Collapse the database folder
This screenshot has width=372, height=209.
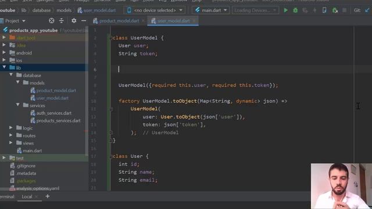(11, 75)
